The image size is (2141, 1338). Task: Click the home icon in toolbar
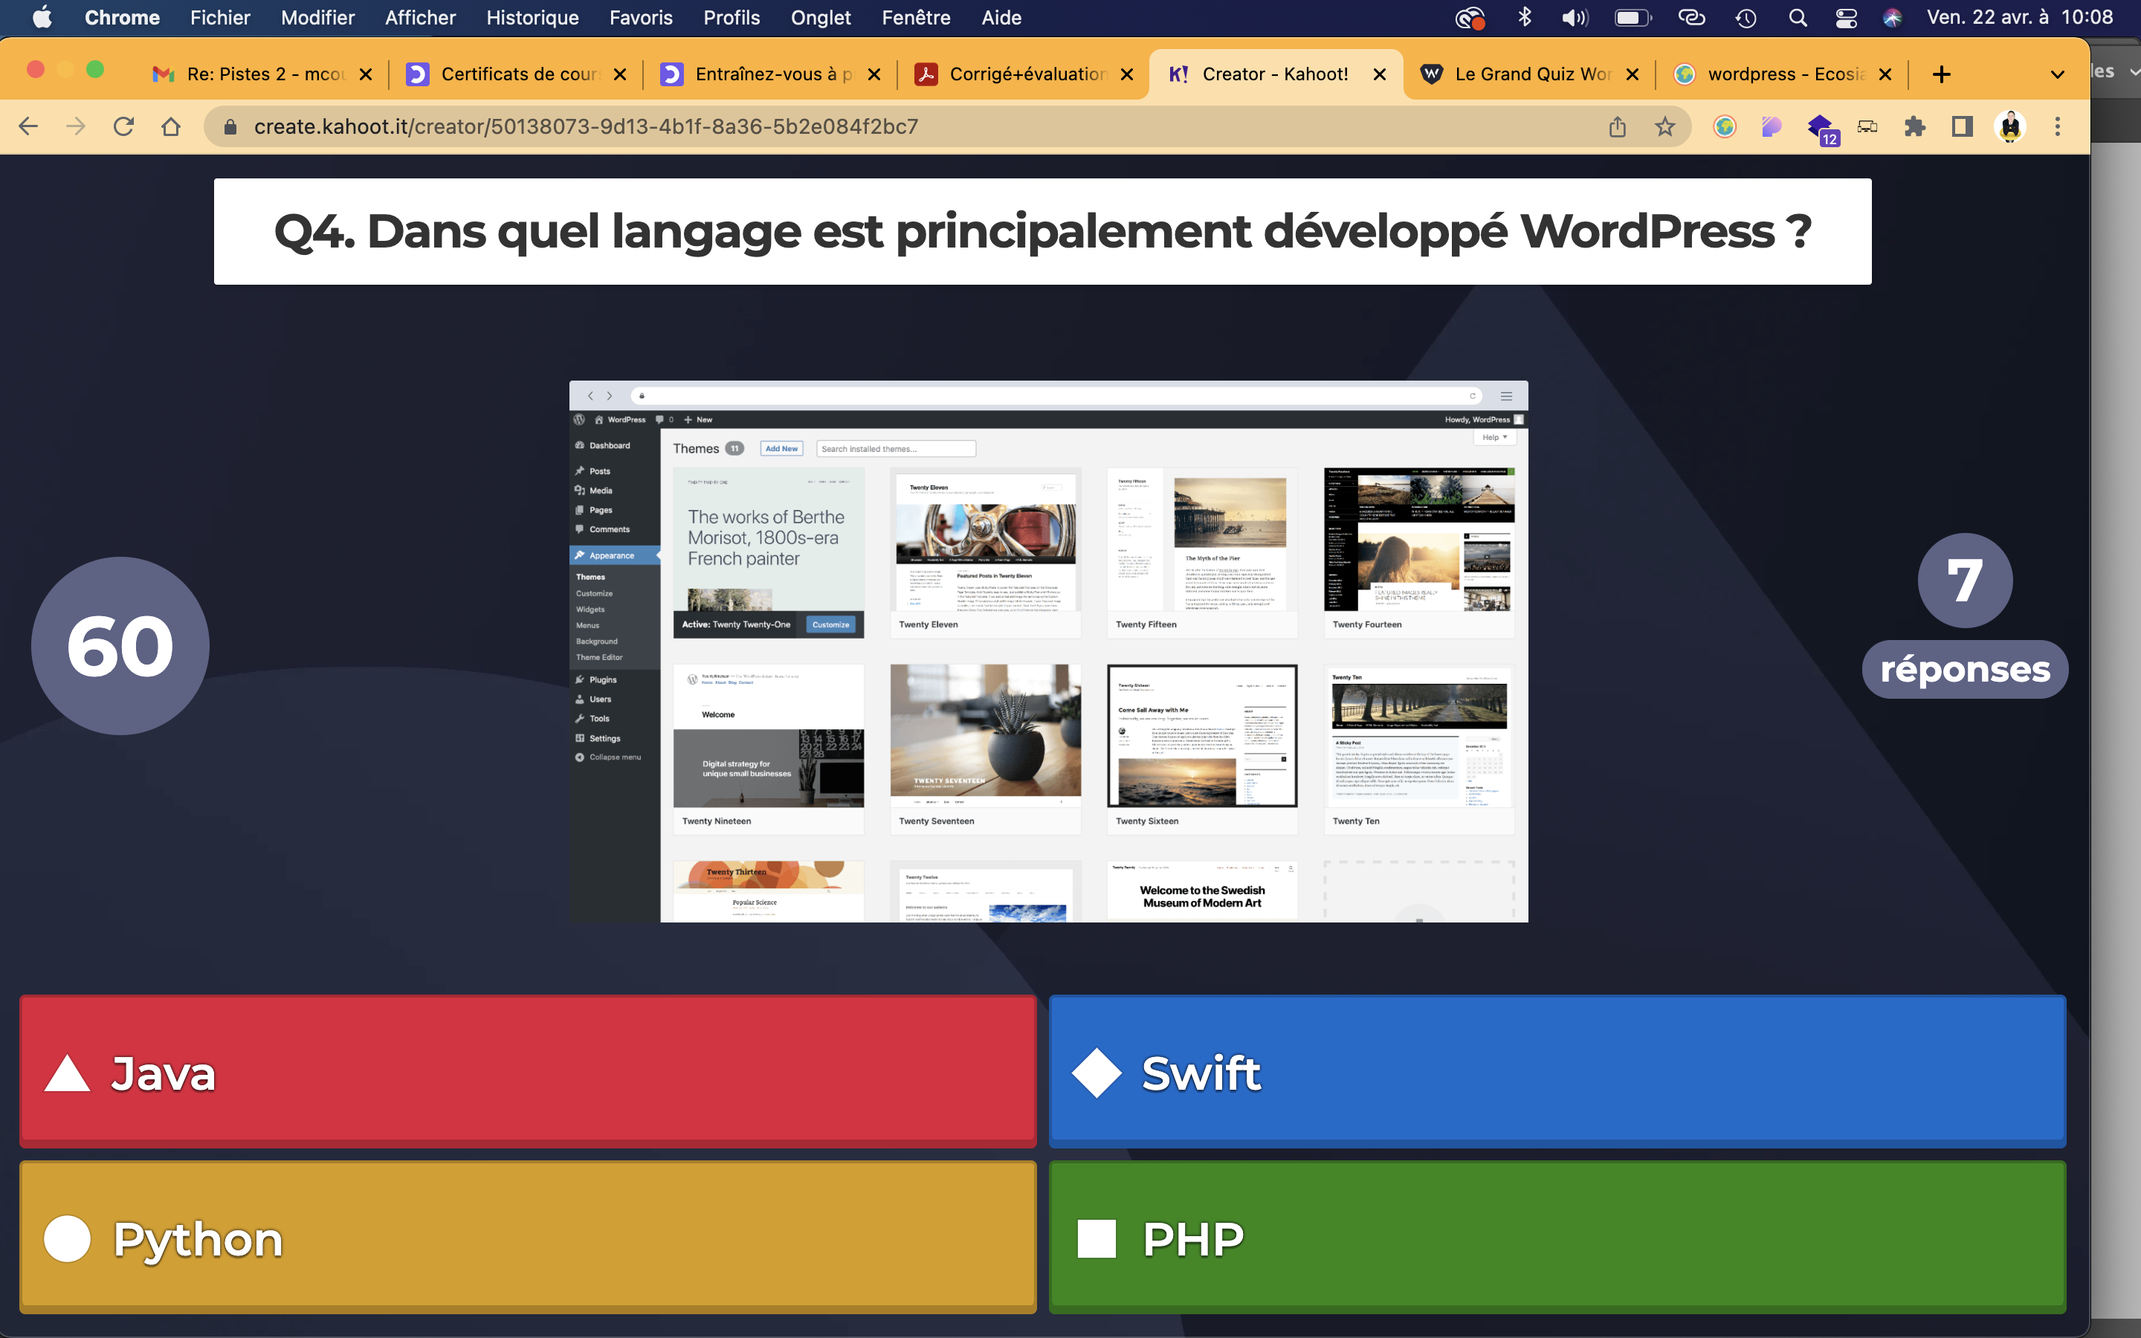[x=171, y=126]
